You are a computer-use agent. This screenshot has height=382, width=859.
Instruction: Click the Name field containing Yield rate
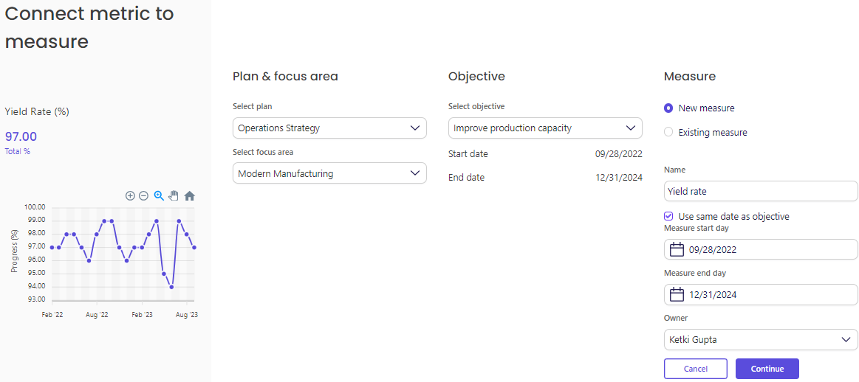(761, 191)
